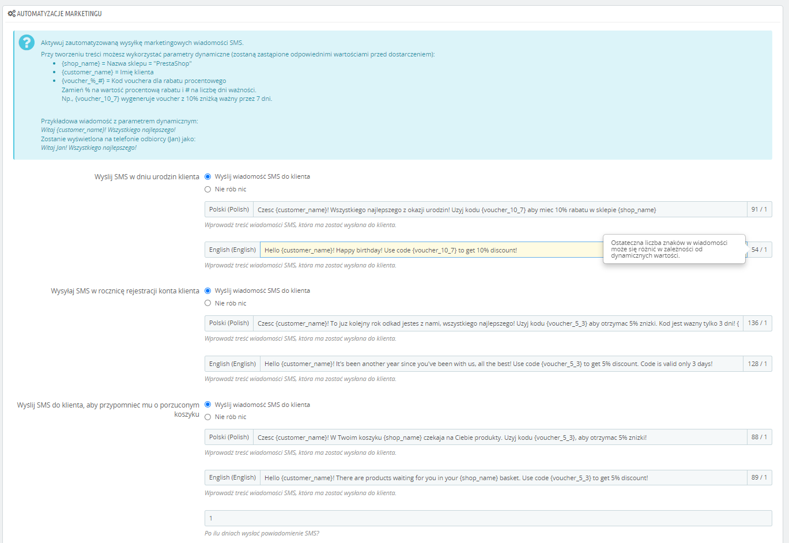Select 'Wyślij wiadomość SMS' for registration anniversary
Image resolution: width=789 pixels, height=543 pixels.
coord(208,291)
